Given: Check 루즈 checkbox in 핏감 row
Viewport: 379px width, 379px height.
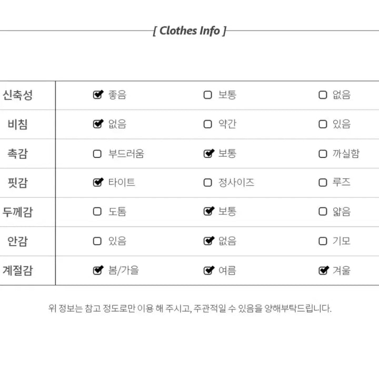Looking at the screenshot, I should [323, 183].
